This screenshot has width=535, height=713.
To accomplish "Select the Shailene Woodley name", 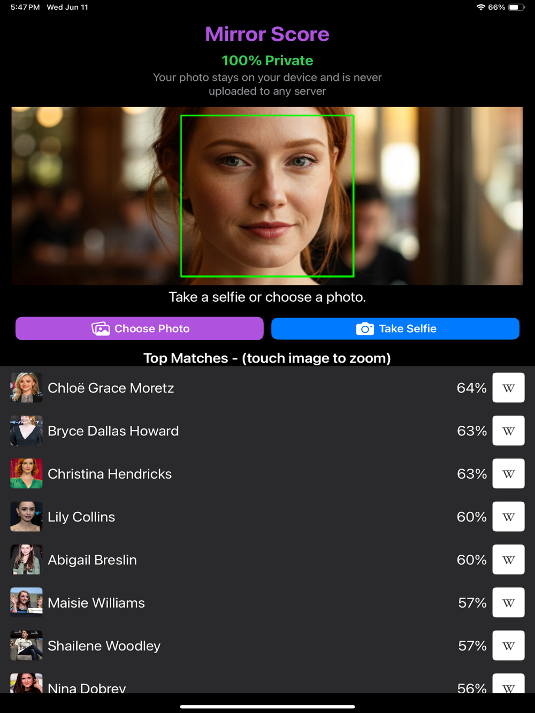I will pos(104,646).
